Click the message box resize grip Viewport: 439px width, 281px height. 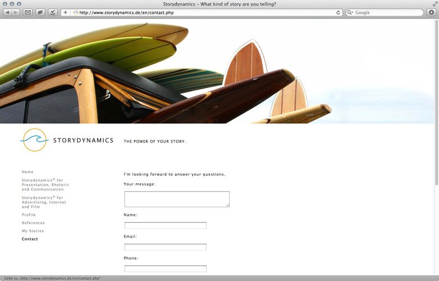[227, 205]
